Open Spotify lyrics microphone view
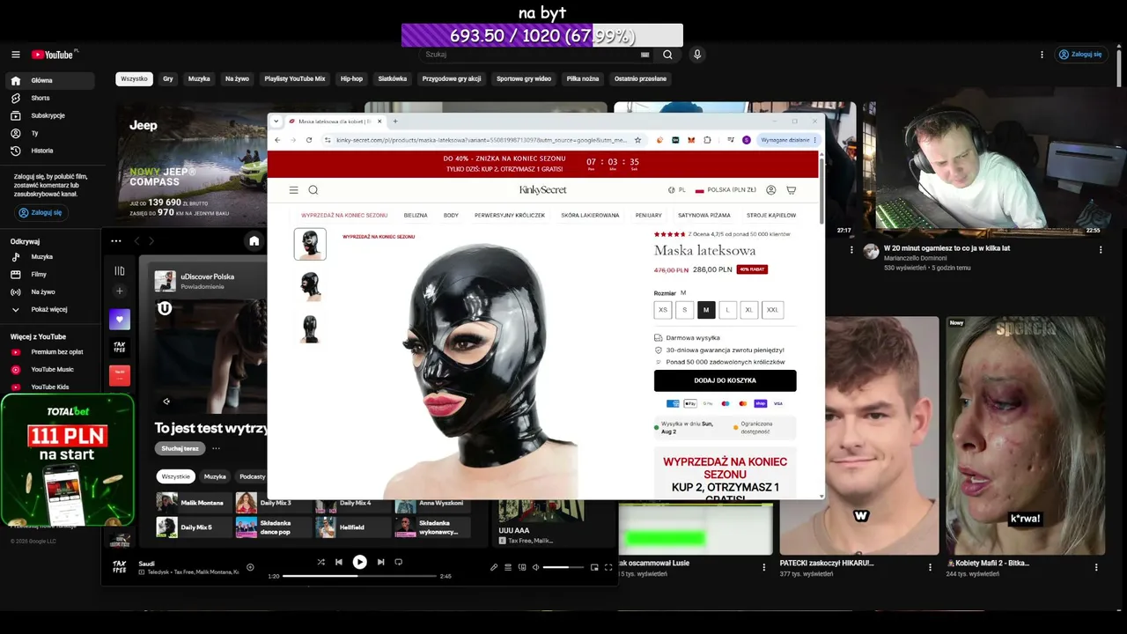This screenshot has width=1127, height=634. tap(494, 567)
